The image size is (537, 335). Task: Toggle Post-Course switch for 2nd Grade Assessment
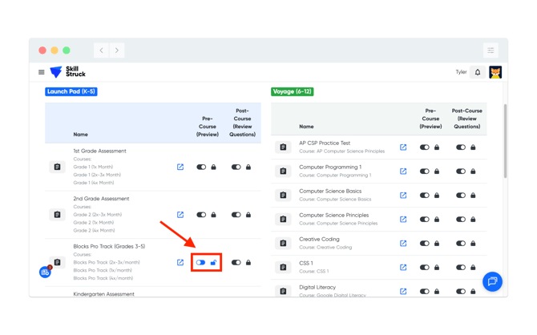[x=236, y=215]
